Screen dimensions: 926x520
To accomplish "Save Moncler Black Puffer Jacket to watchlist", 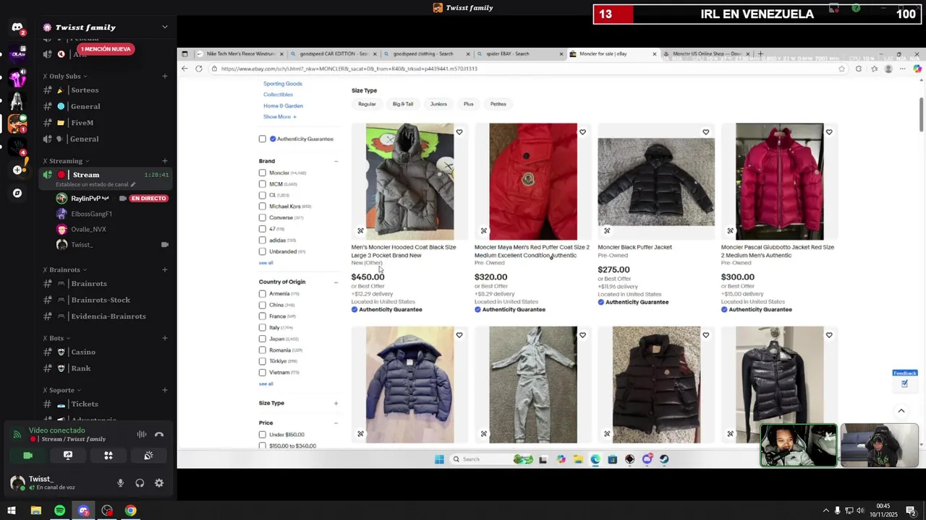I will click(x=705, y=132).
